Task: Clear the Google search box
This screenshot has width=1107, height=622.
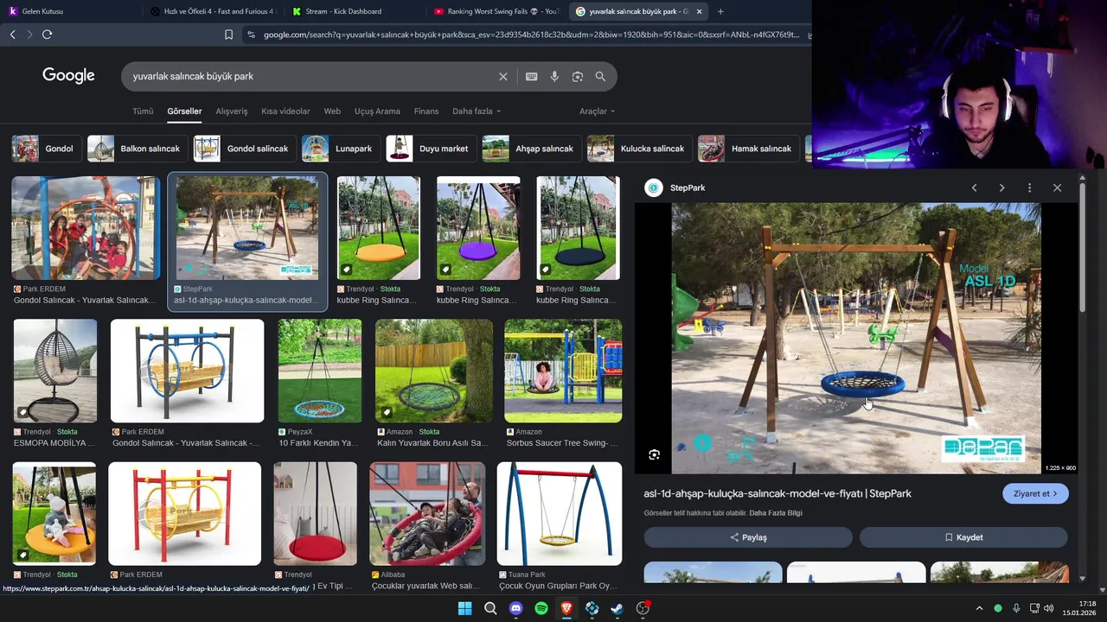Action: [x=503, y=77]
